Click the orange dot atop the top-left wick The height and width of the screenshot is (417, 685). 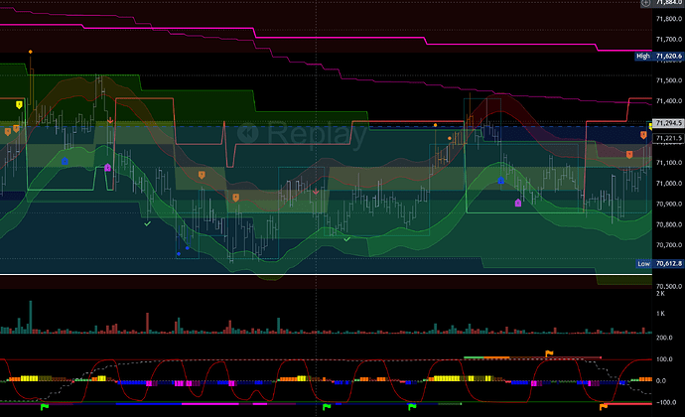32,50
